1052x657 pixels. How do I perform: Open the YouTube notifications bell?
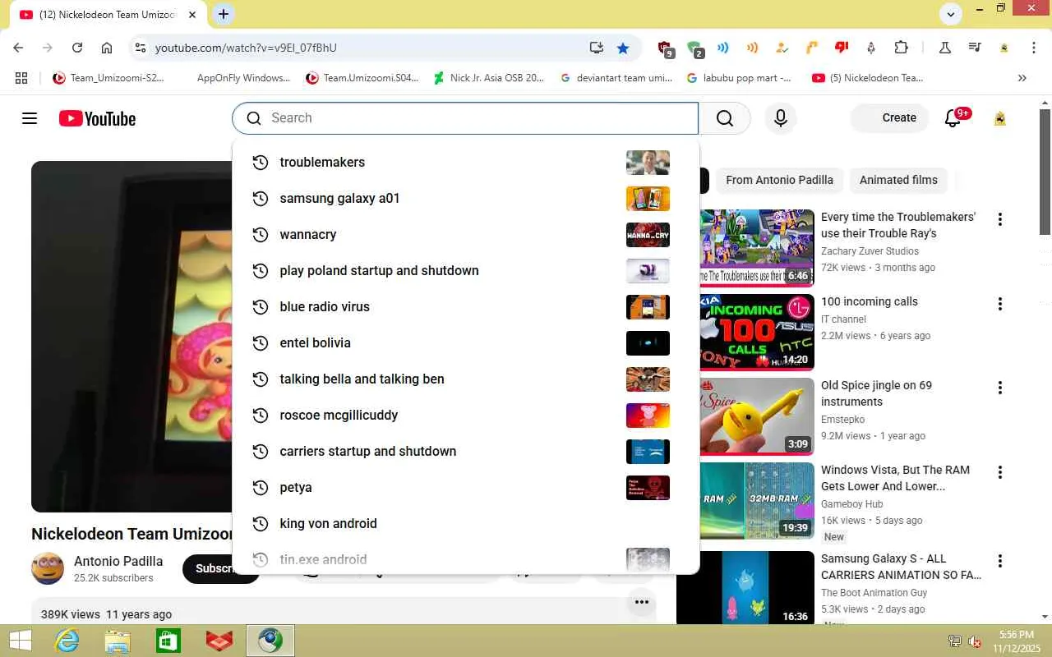click(x=953, y=118)
